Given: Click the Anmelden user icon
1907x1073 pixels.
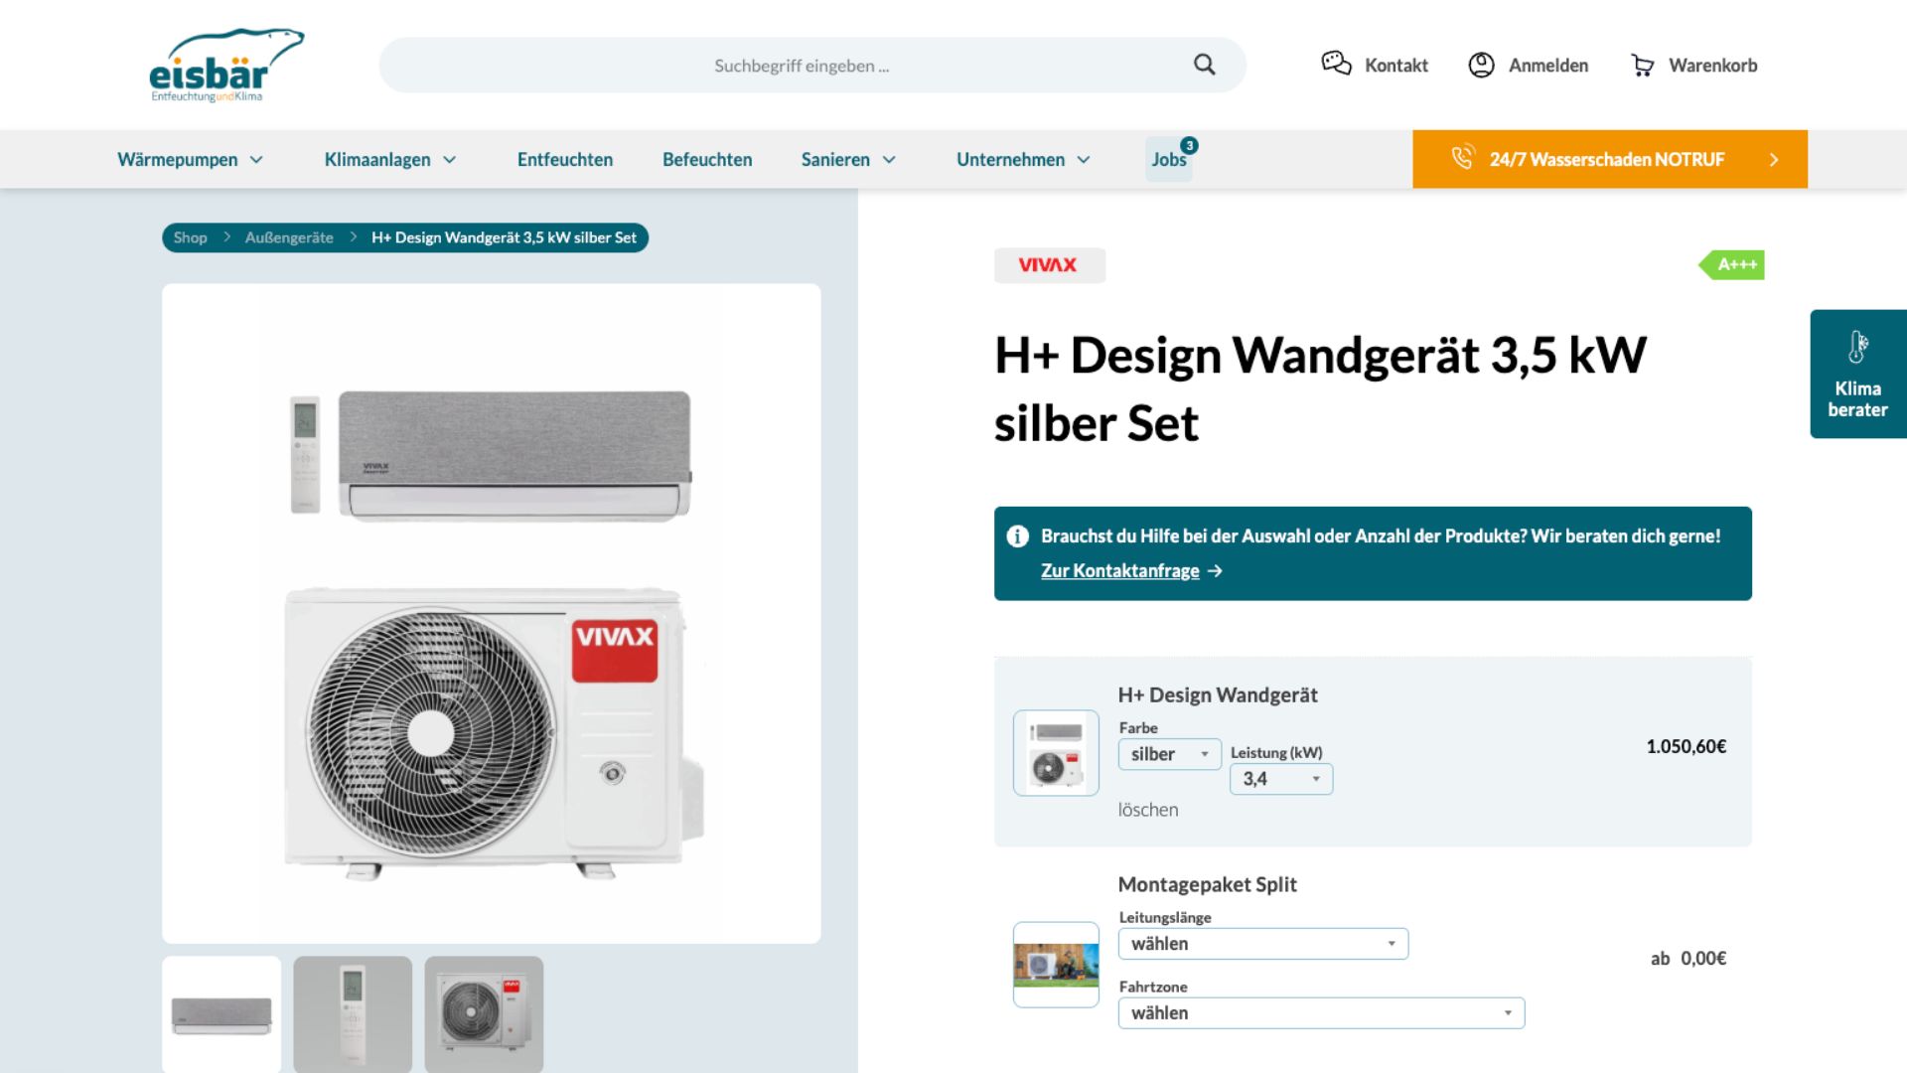Looking at the screenshot, I should pos(1481,65).
